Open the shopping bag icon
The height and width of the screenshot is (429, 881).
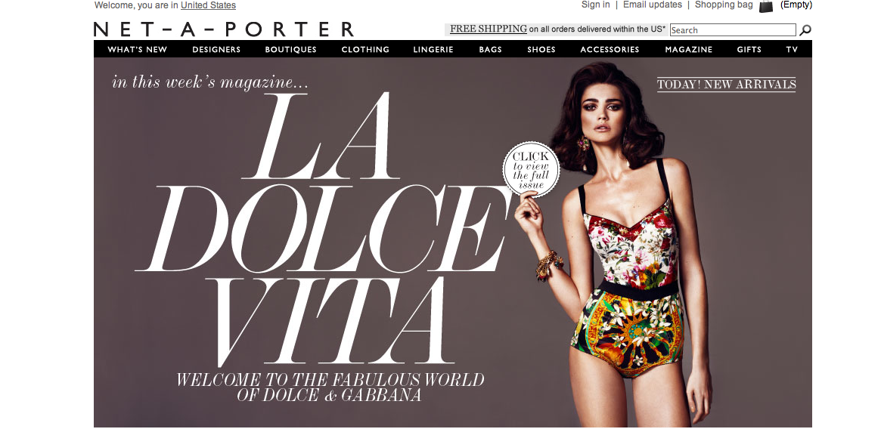pyautogui.click(x=766, y=5)
